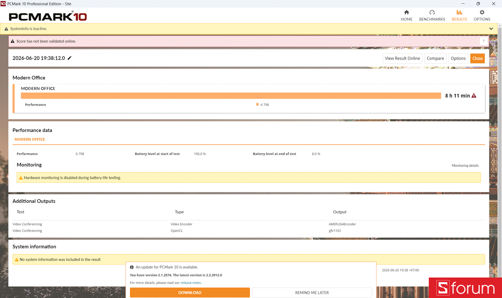Open the OPTIONS gear section
Image resolution: width=502 pixels, height=298 pixels.
[482, 15]
